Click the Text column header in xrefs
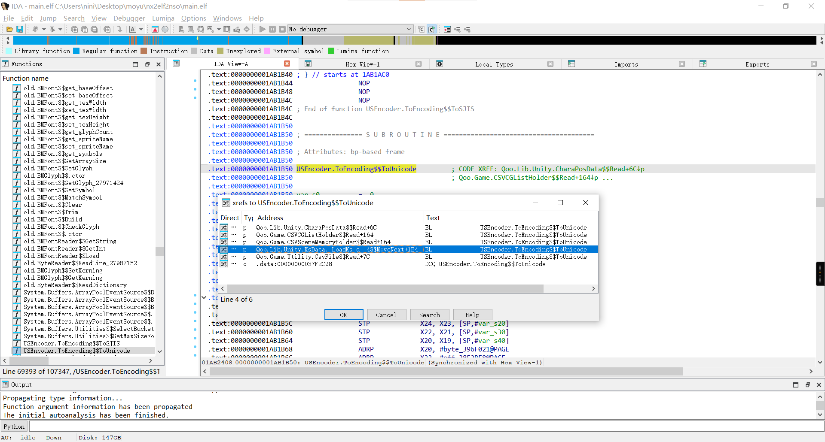 click(510, 218)
